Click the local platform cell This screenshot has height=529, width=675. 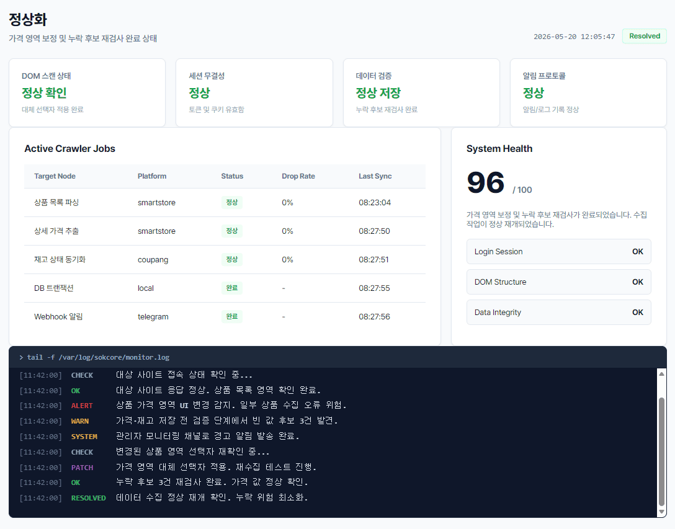click(146, 288)
